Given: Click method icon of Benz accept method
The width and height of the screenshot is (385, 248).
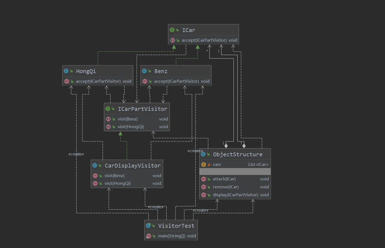Looking at the screenshot, I should pos(145,81).
